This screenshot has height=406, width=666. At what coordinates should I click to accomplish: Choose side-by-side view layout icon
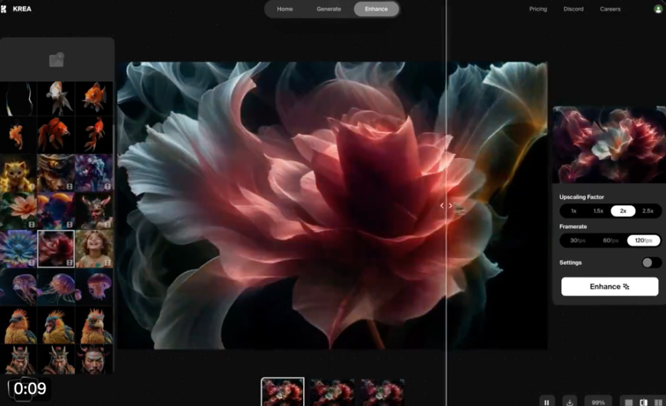(658, 403)
